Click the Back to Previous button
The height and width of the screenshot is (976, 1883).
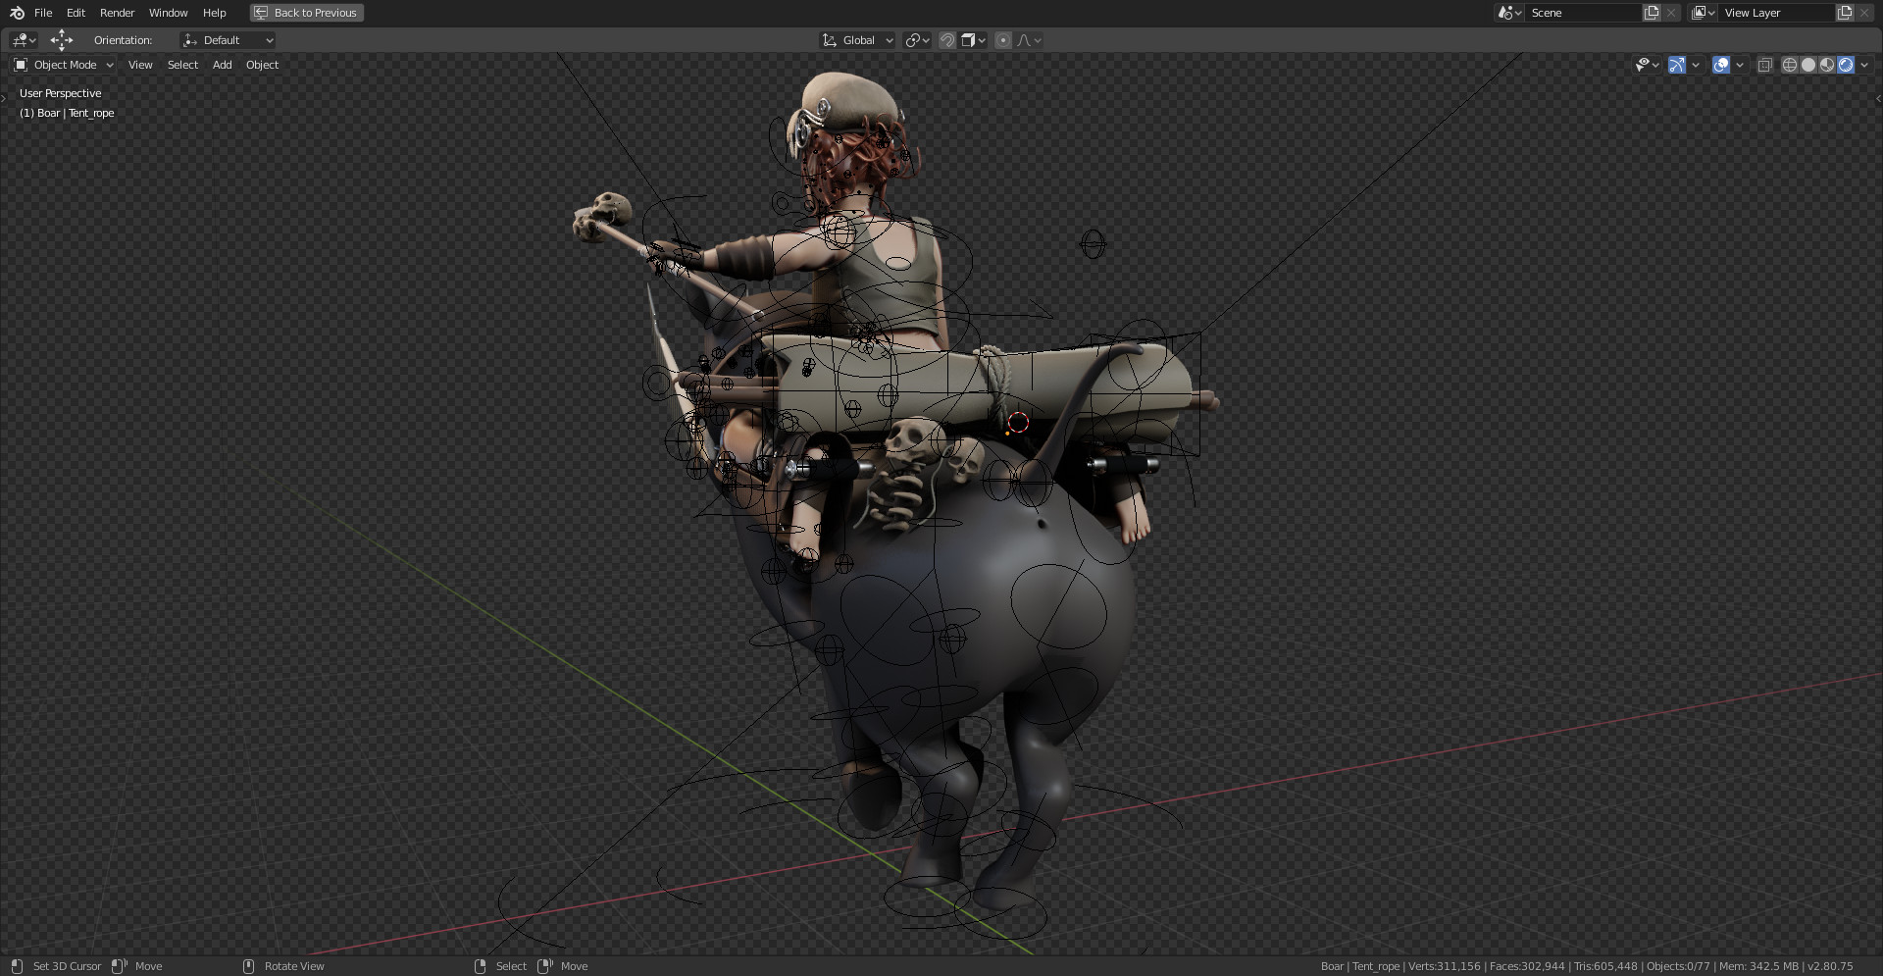point(307,13)
